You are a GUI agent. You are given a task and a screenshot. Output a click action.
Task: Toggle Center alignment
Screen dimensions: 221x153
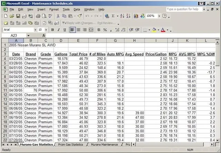[x=79, y=30]
